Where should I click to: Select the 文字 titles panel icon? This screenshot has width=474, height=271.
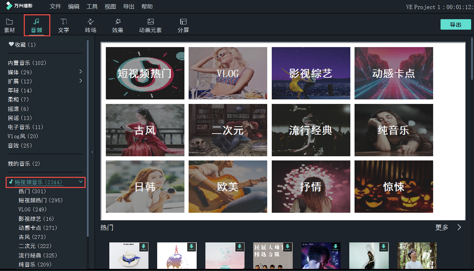[64, 25]
